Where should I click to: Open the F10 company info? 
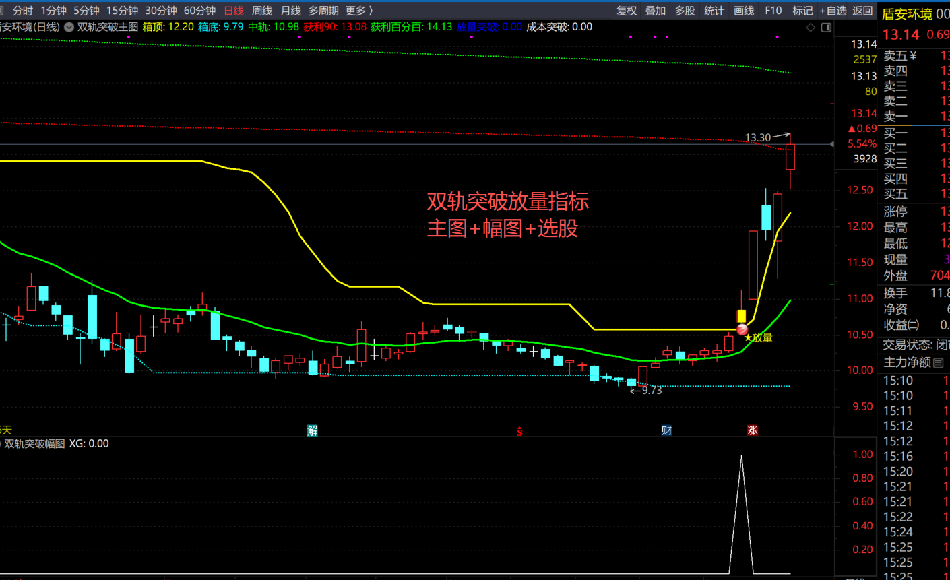[x=773, y=11]
